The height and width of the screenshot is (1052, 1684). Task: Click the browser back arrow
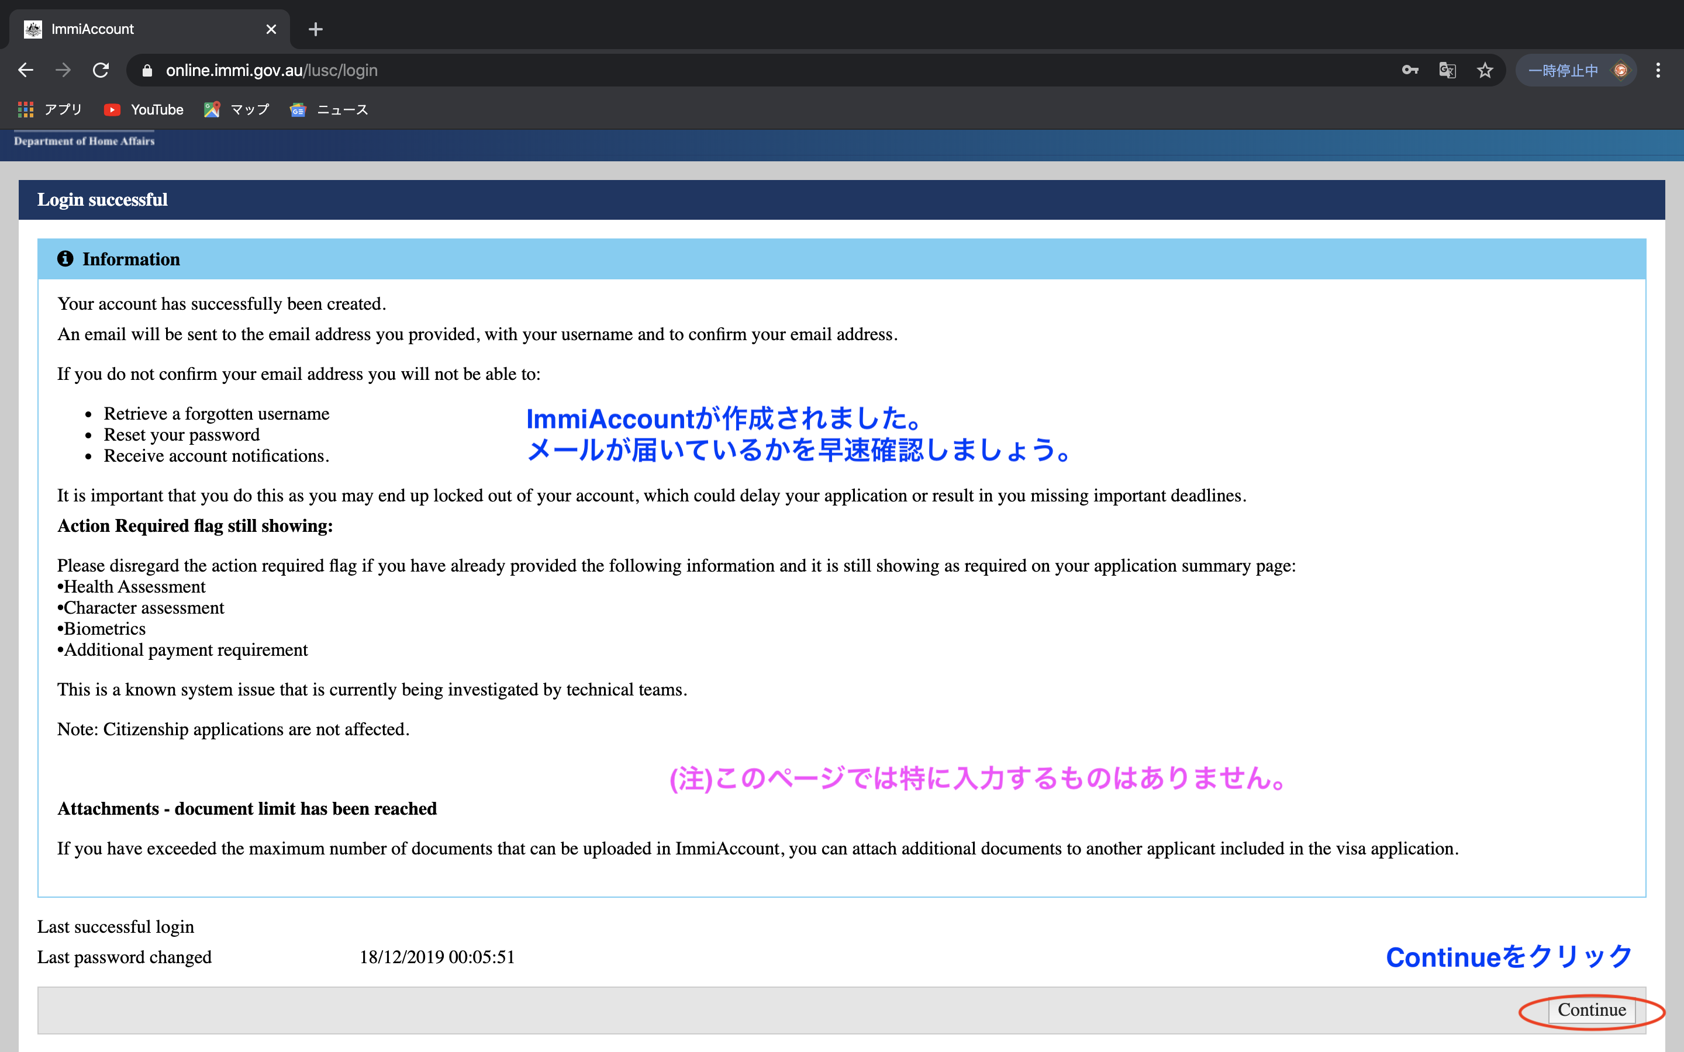point(26,70)
